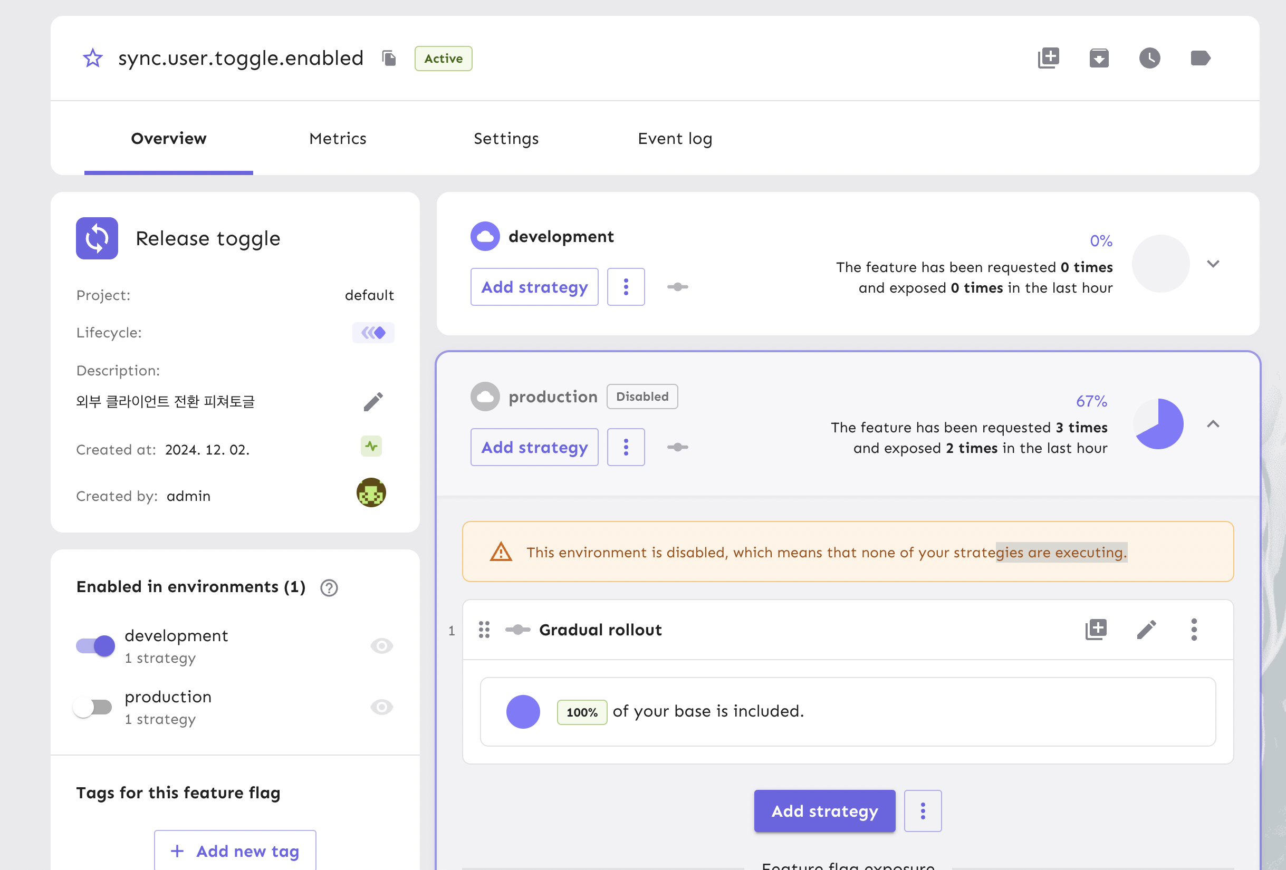Edit the Gradual rollout strategy
This screenshot has height=870, width=1286.
1146,630
